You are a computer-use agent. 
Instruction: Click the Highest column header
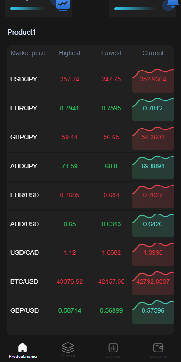tap(70, 53)
